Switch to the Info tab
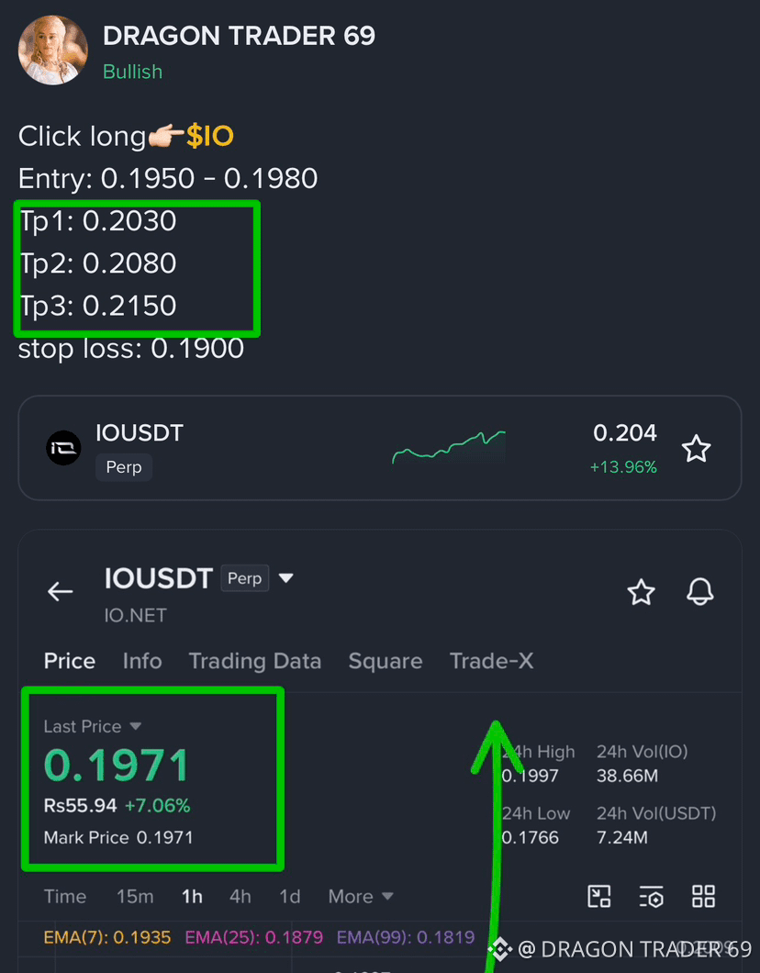The width and height of the screenshot is (760, 973). (x=142, y=661)
